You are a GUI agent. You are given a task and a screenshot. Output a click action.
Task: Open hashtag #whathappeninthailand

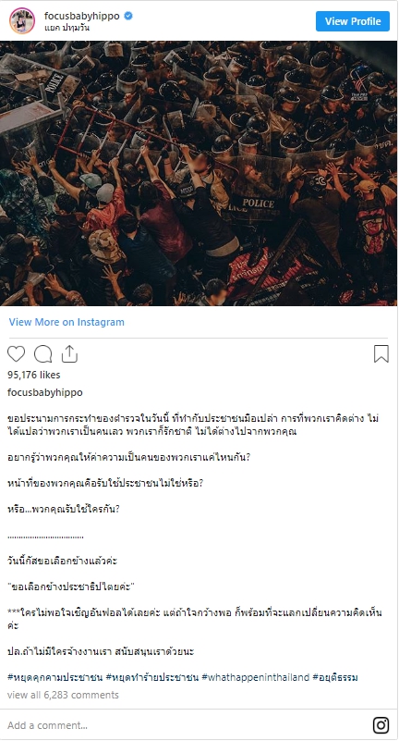tap(255, 677)
